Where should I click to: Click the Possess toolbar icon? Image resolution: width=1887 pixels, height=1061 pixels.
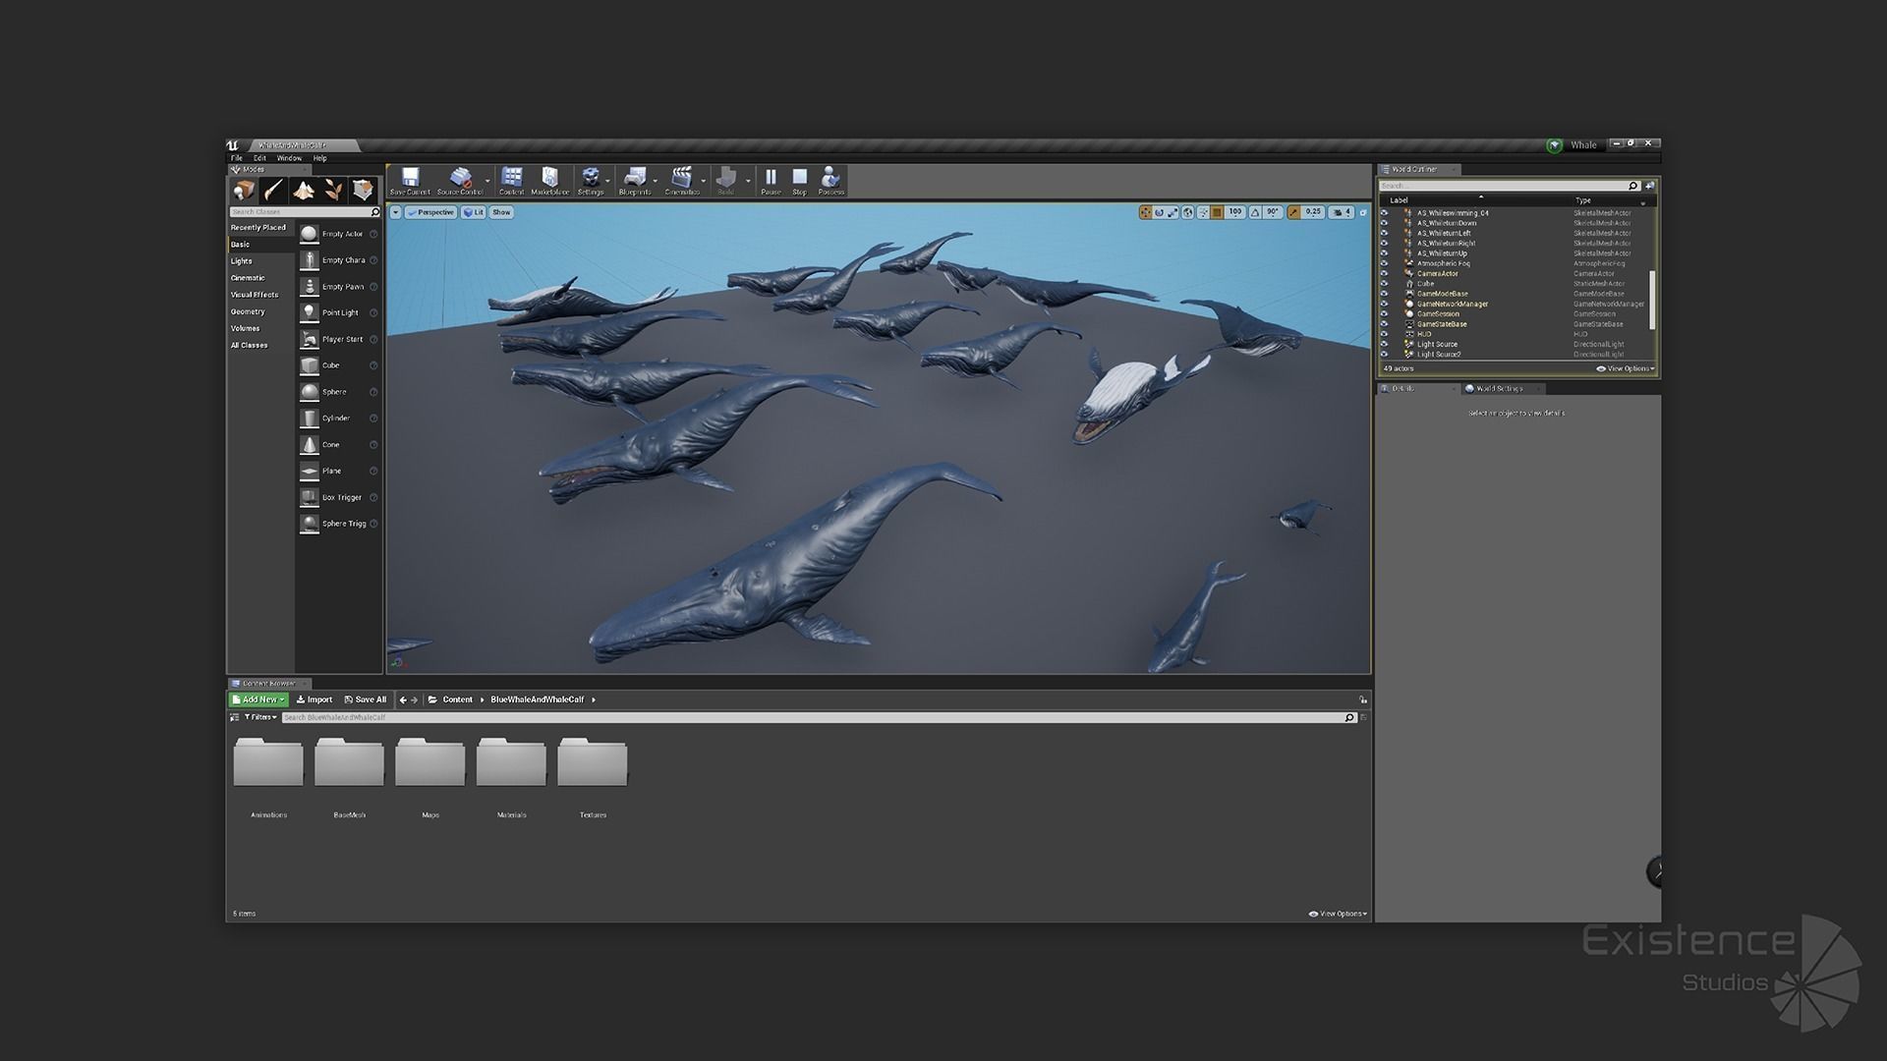(830, 181)
